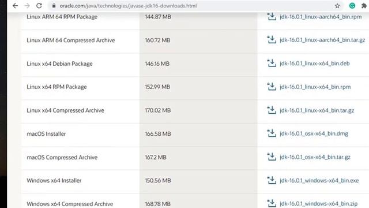Click file size '146.16 MB'

pos(157,64)
